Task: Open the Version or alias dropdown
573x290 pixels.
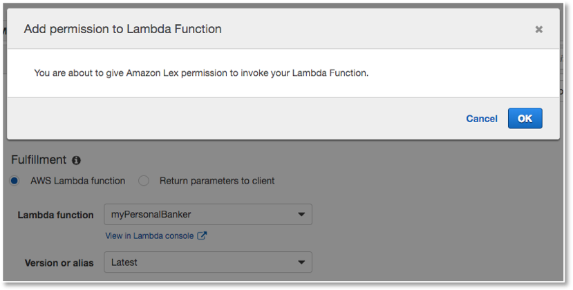Action: click(208, 262)
